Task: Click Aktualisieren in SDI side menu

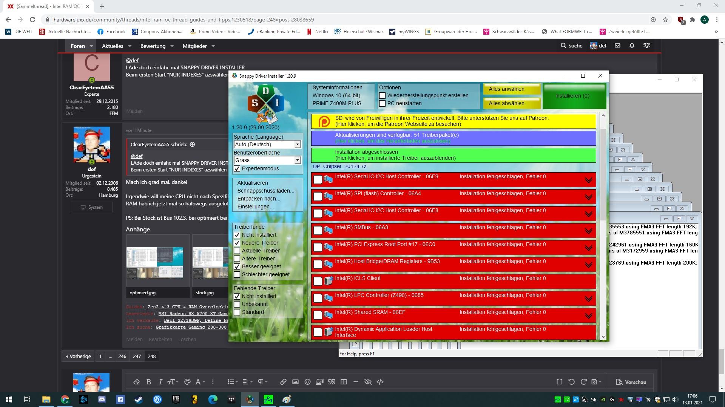Action: pyautogui.click(x=253, y=183)
